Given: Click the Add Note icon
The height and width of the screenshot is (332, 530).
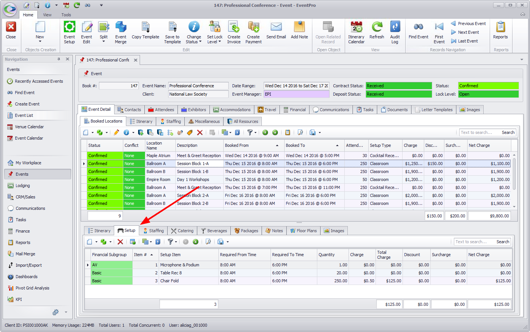Looking at the screenshot, I should point(299,30).
